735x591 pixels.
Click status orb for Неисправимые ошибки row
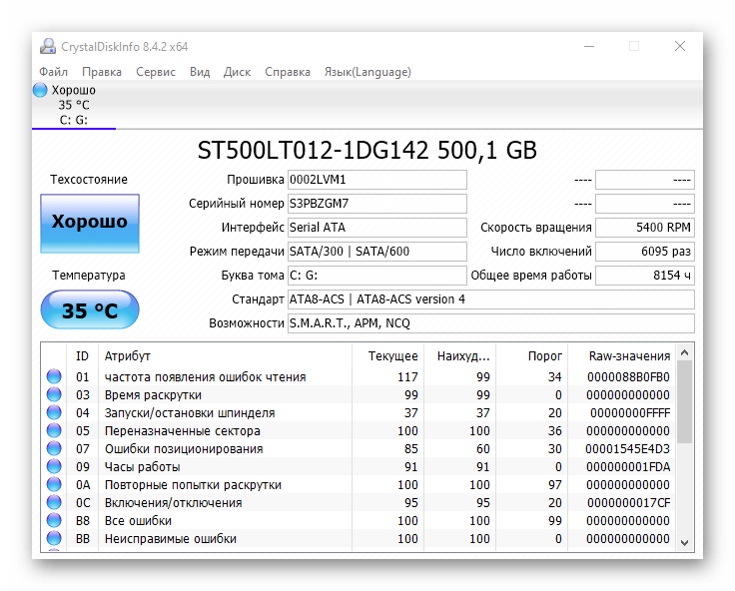pos(54,538)
